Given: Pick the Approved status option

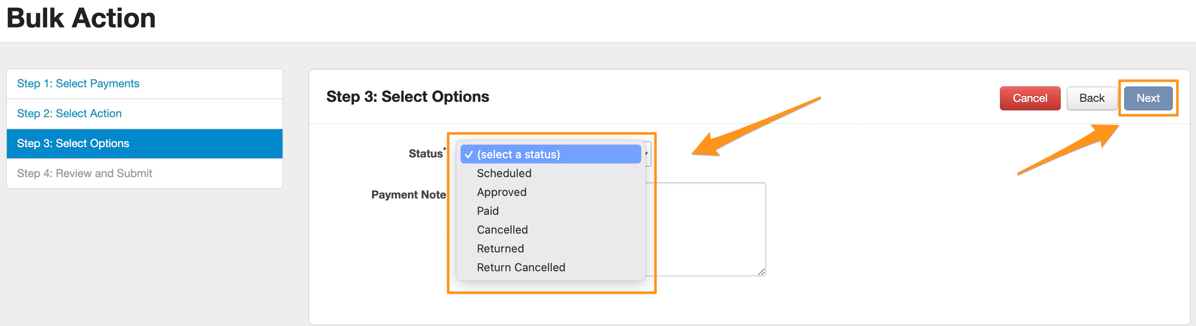Looking at the screenshot, I should click(x=501, y=193).
